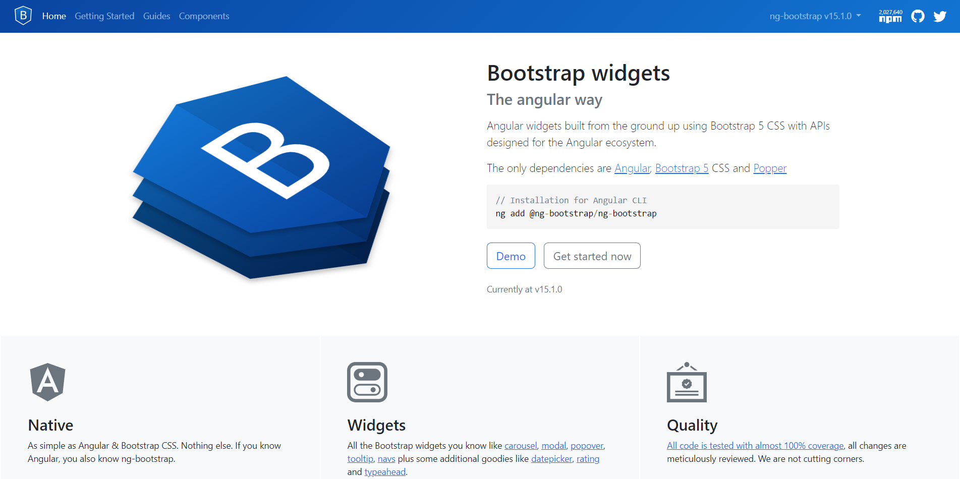Click the ng add installation command text
Viewport: 960px width, 479px height.
[x=576, y=214]
